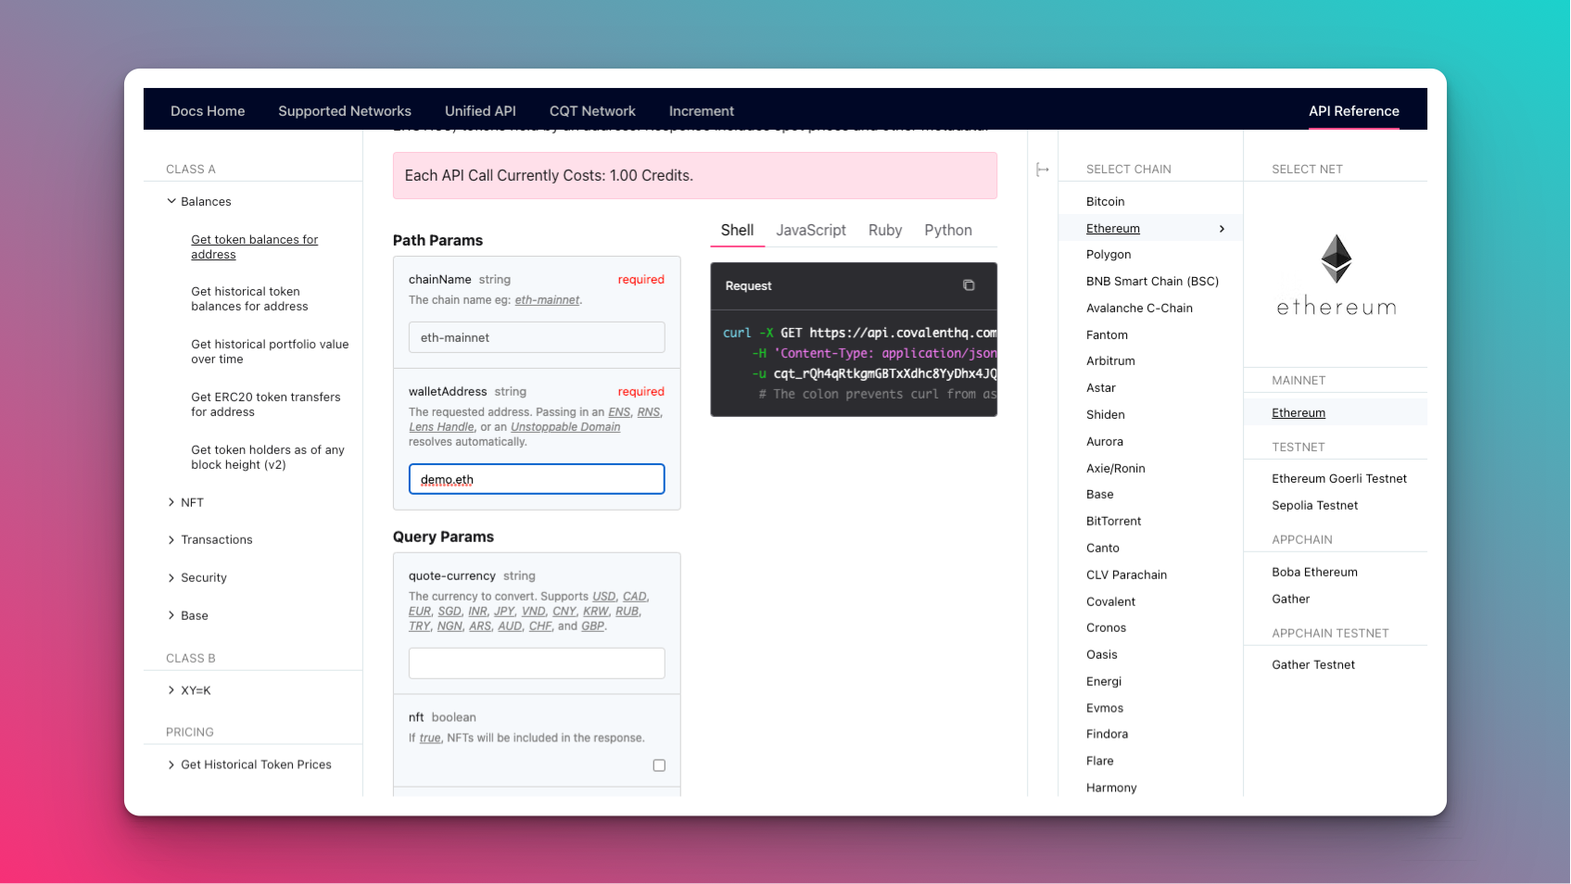This screenshot has height=884, width=1571.
Task: Open the Ethereum chain chevron arrow
Action: point(1222,229)
